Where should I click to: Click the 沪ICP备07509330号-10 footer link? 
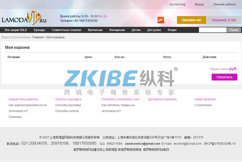[220, 143]
